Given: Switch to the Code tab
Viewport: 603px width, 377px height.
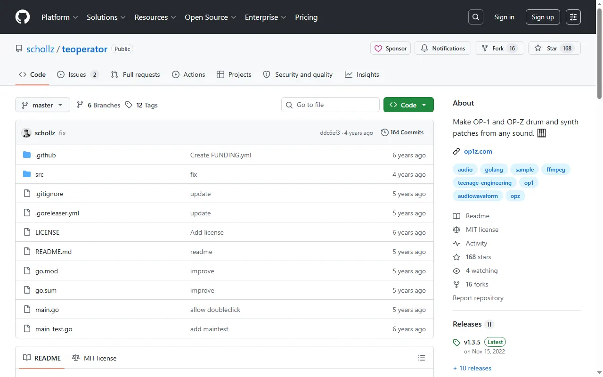Looking at the screenshot, I should click(32, 74).
